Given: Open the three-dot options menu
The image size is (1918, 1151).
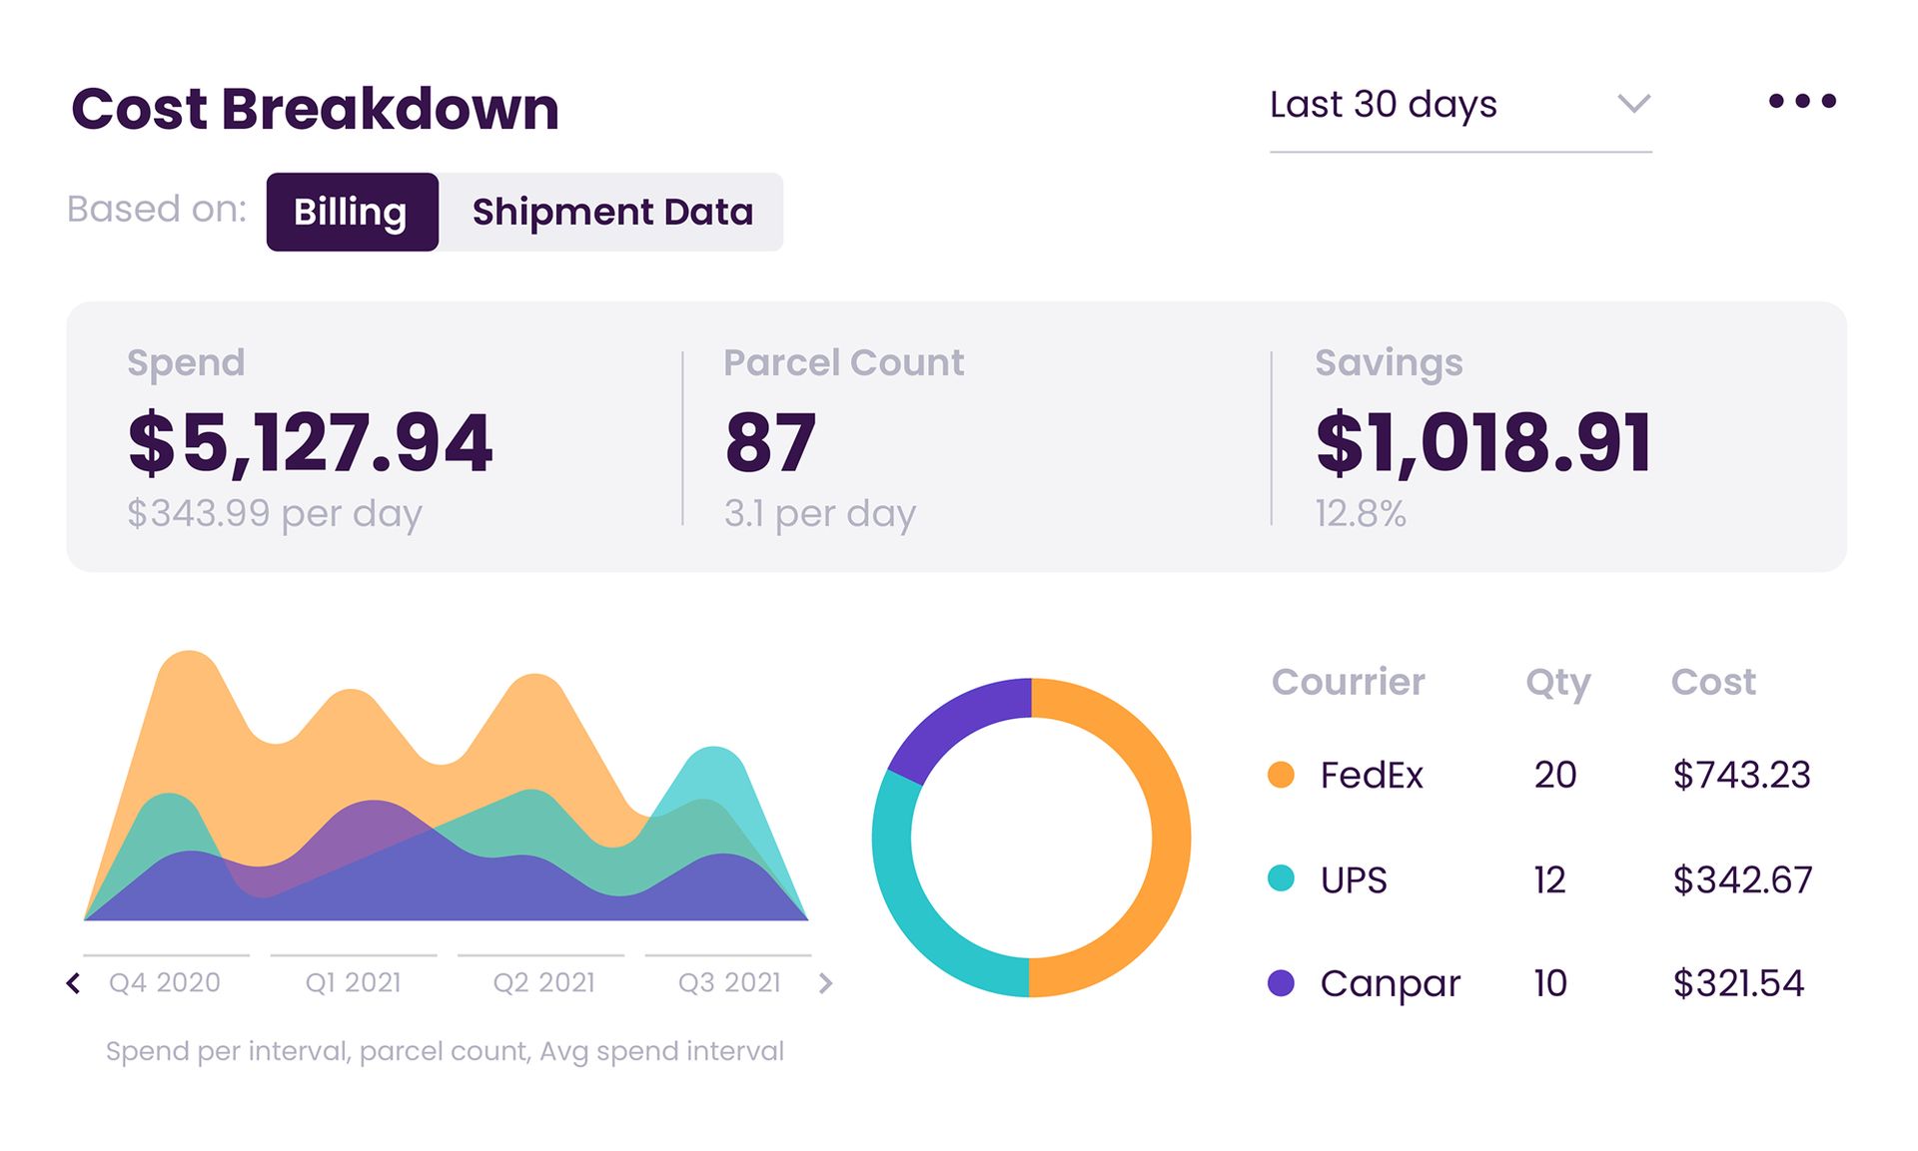Looking at the screenshot, I should tap(1805, 100).
